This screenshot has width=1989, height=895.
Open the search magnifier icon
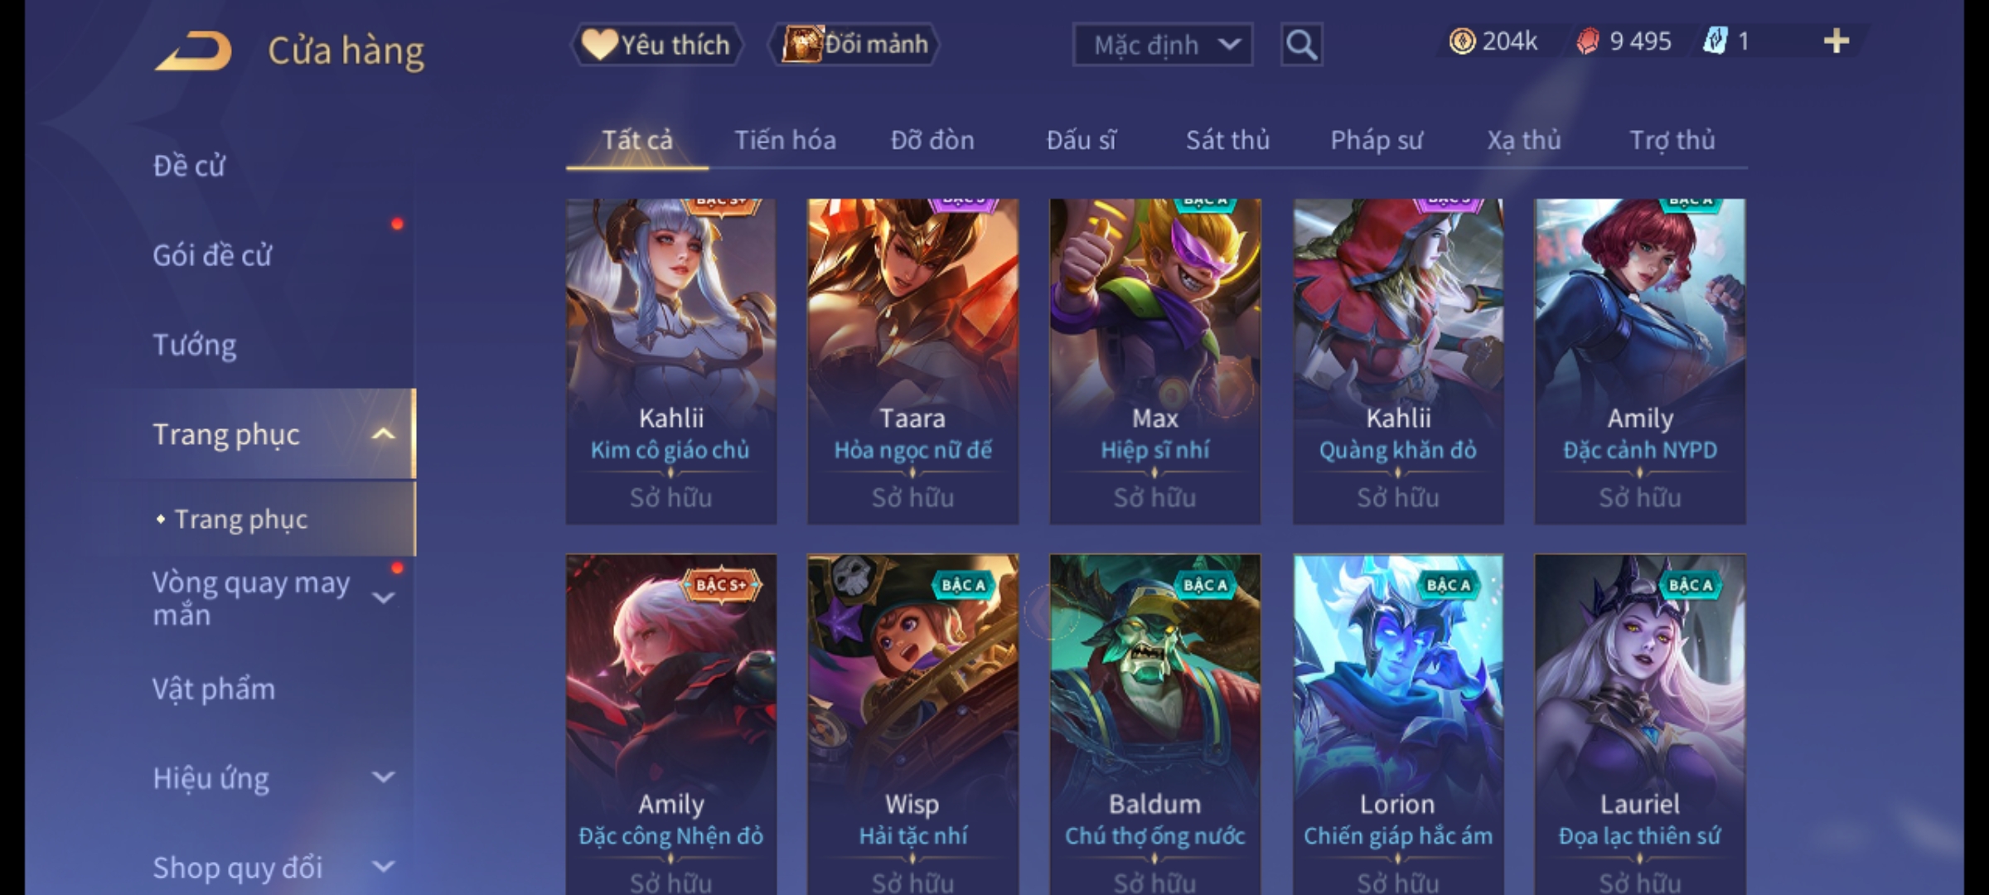1301,45
